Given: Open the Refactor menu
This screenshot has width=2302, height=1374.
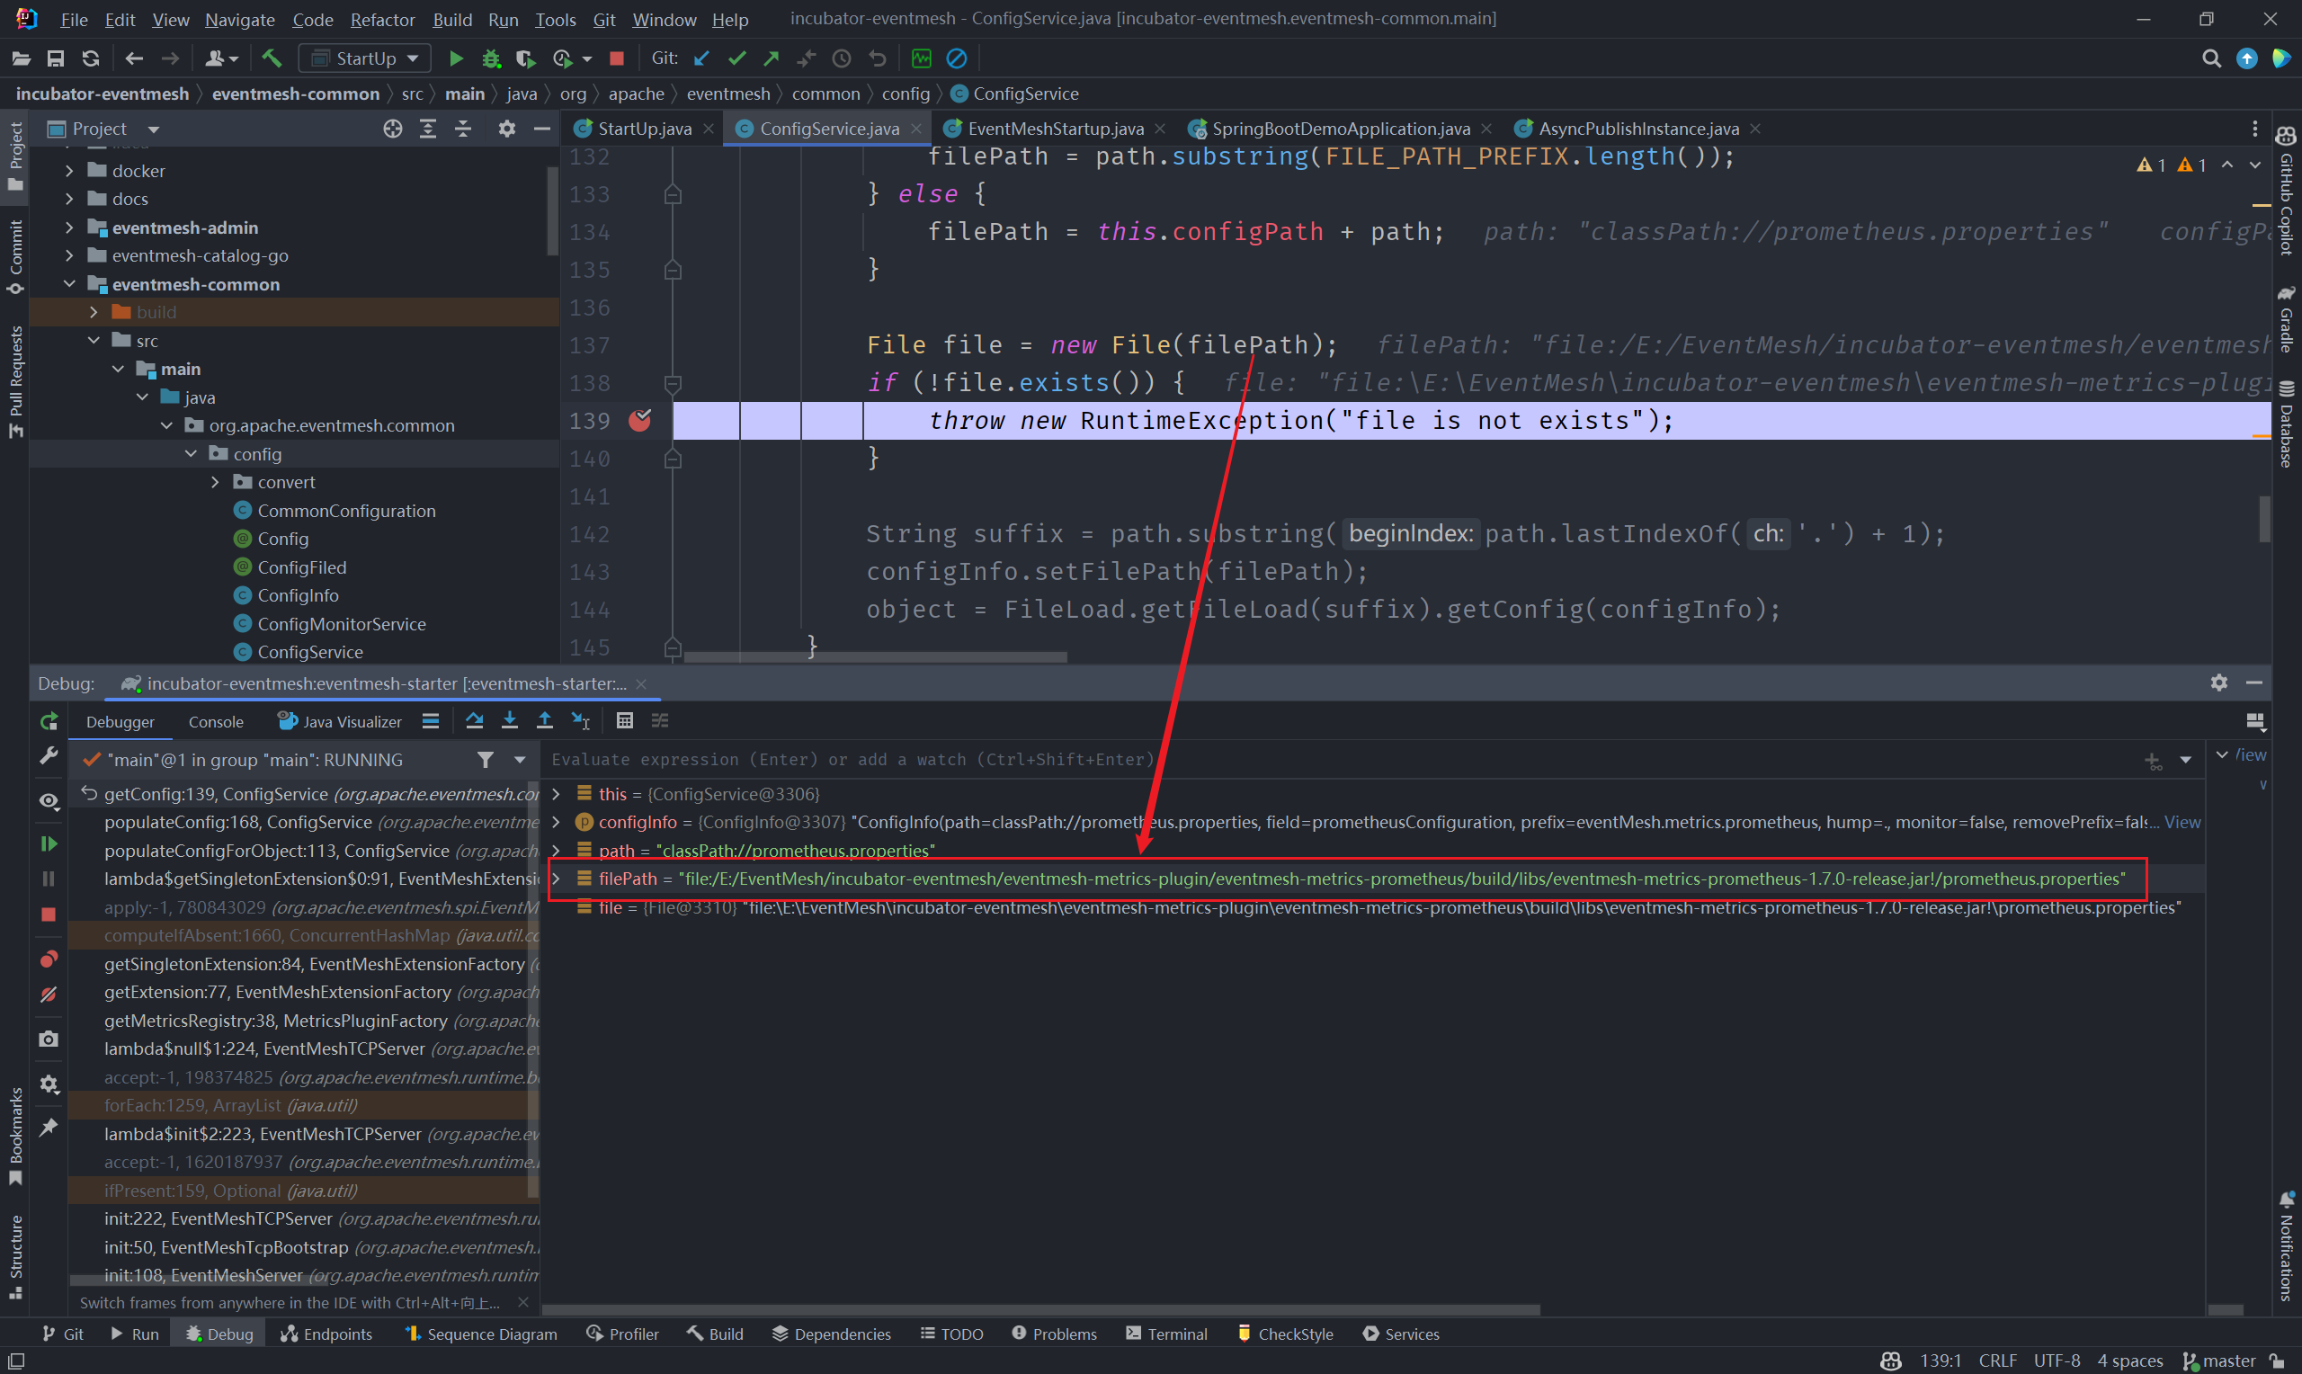Looking at the screenshot, I should coord(381,20).
